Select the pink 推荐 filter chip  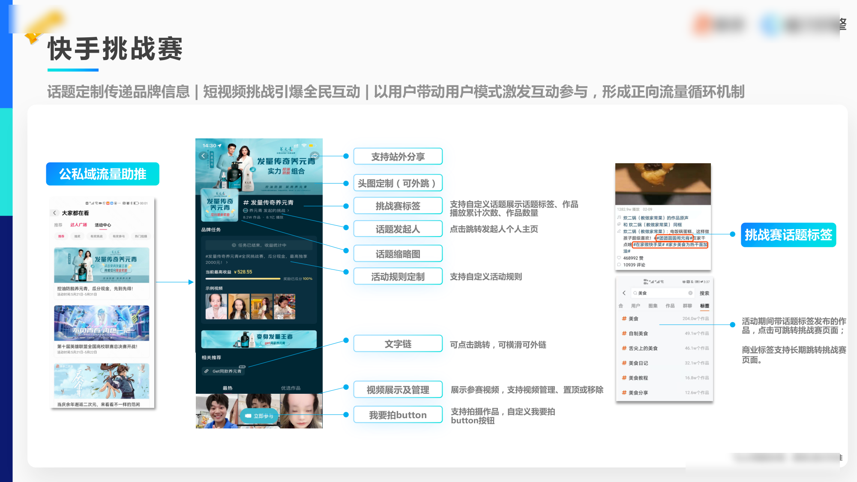click(x=61, y=237)
